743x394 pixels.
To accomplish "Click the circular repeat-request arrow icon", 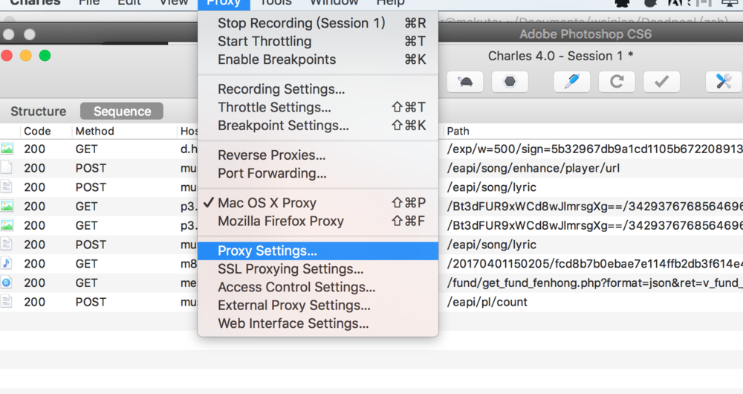I will pos(617,82).
